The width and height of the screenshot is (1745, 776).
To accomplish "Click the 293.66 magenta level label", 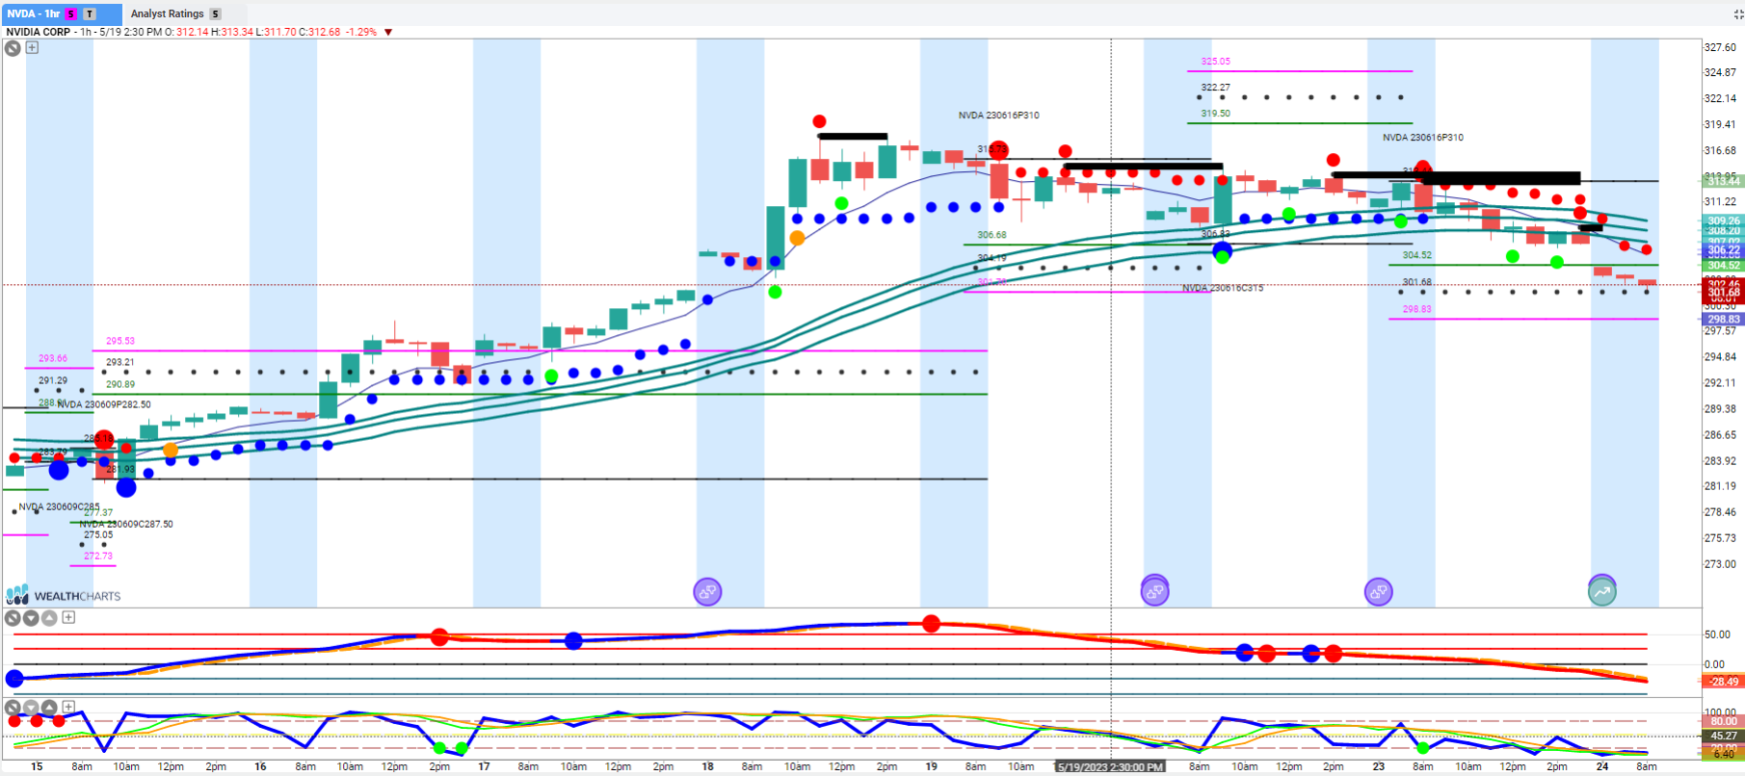I will click(53, 358).
